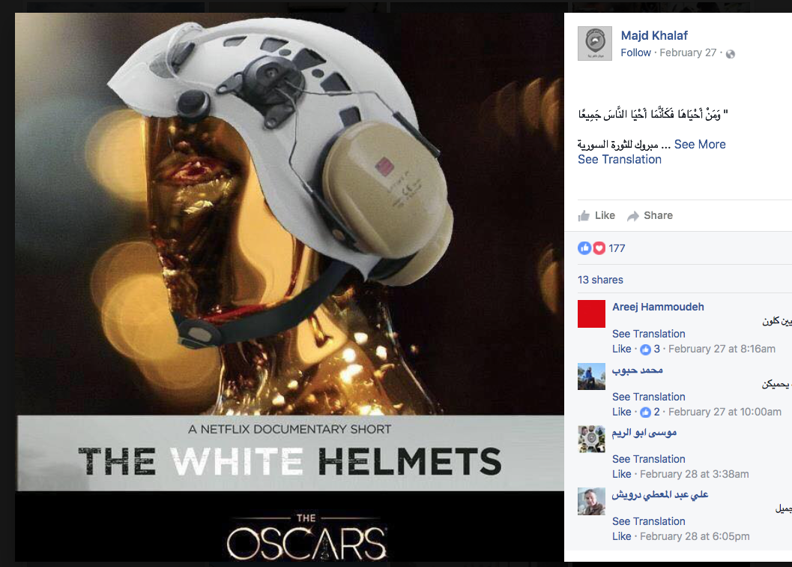Screen dimensions: 792x567
Task: Click the like count icon showing 3
Action: (646, 349)
